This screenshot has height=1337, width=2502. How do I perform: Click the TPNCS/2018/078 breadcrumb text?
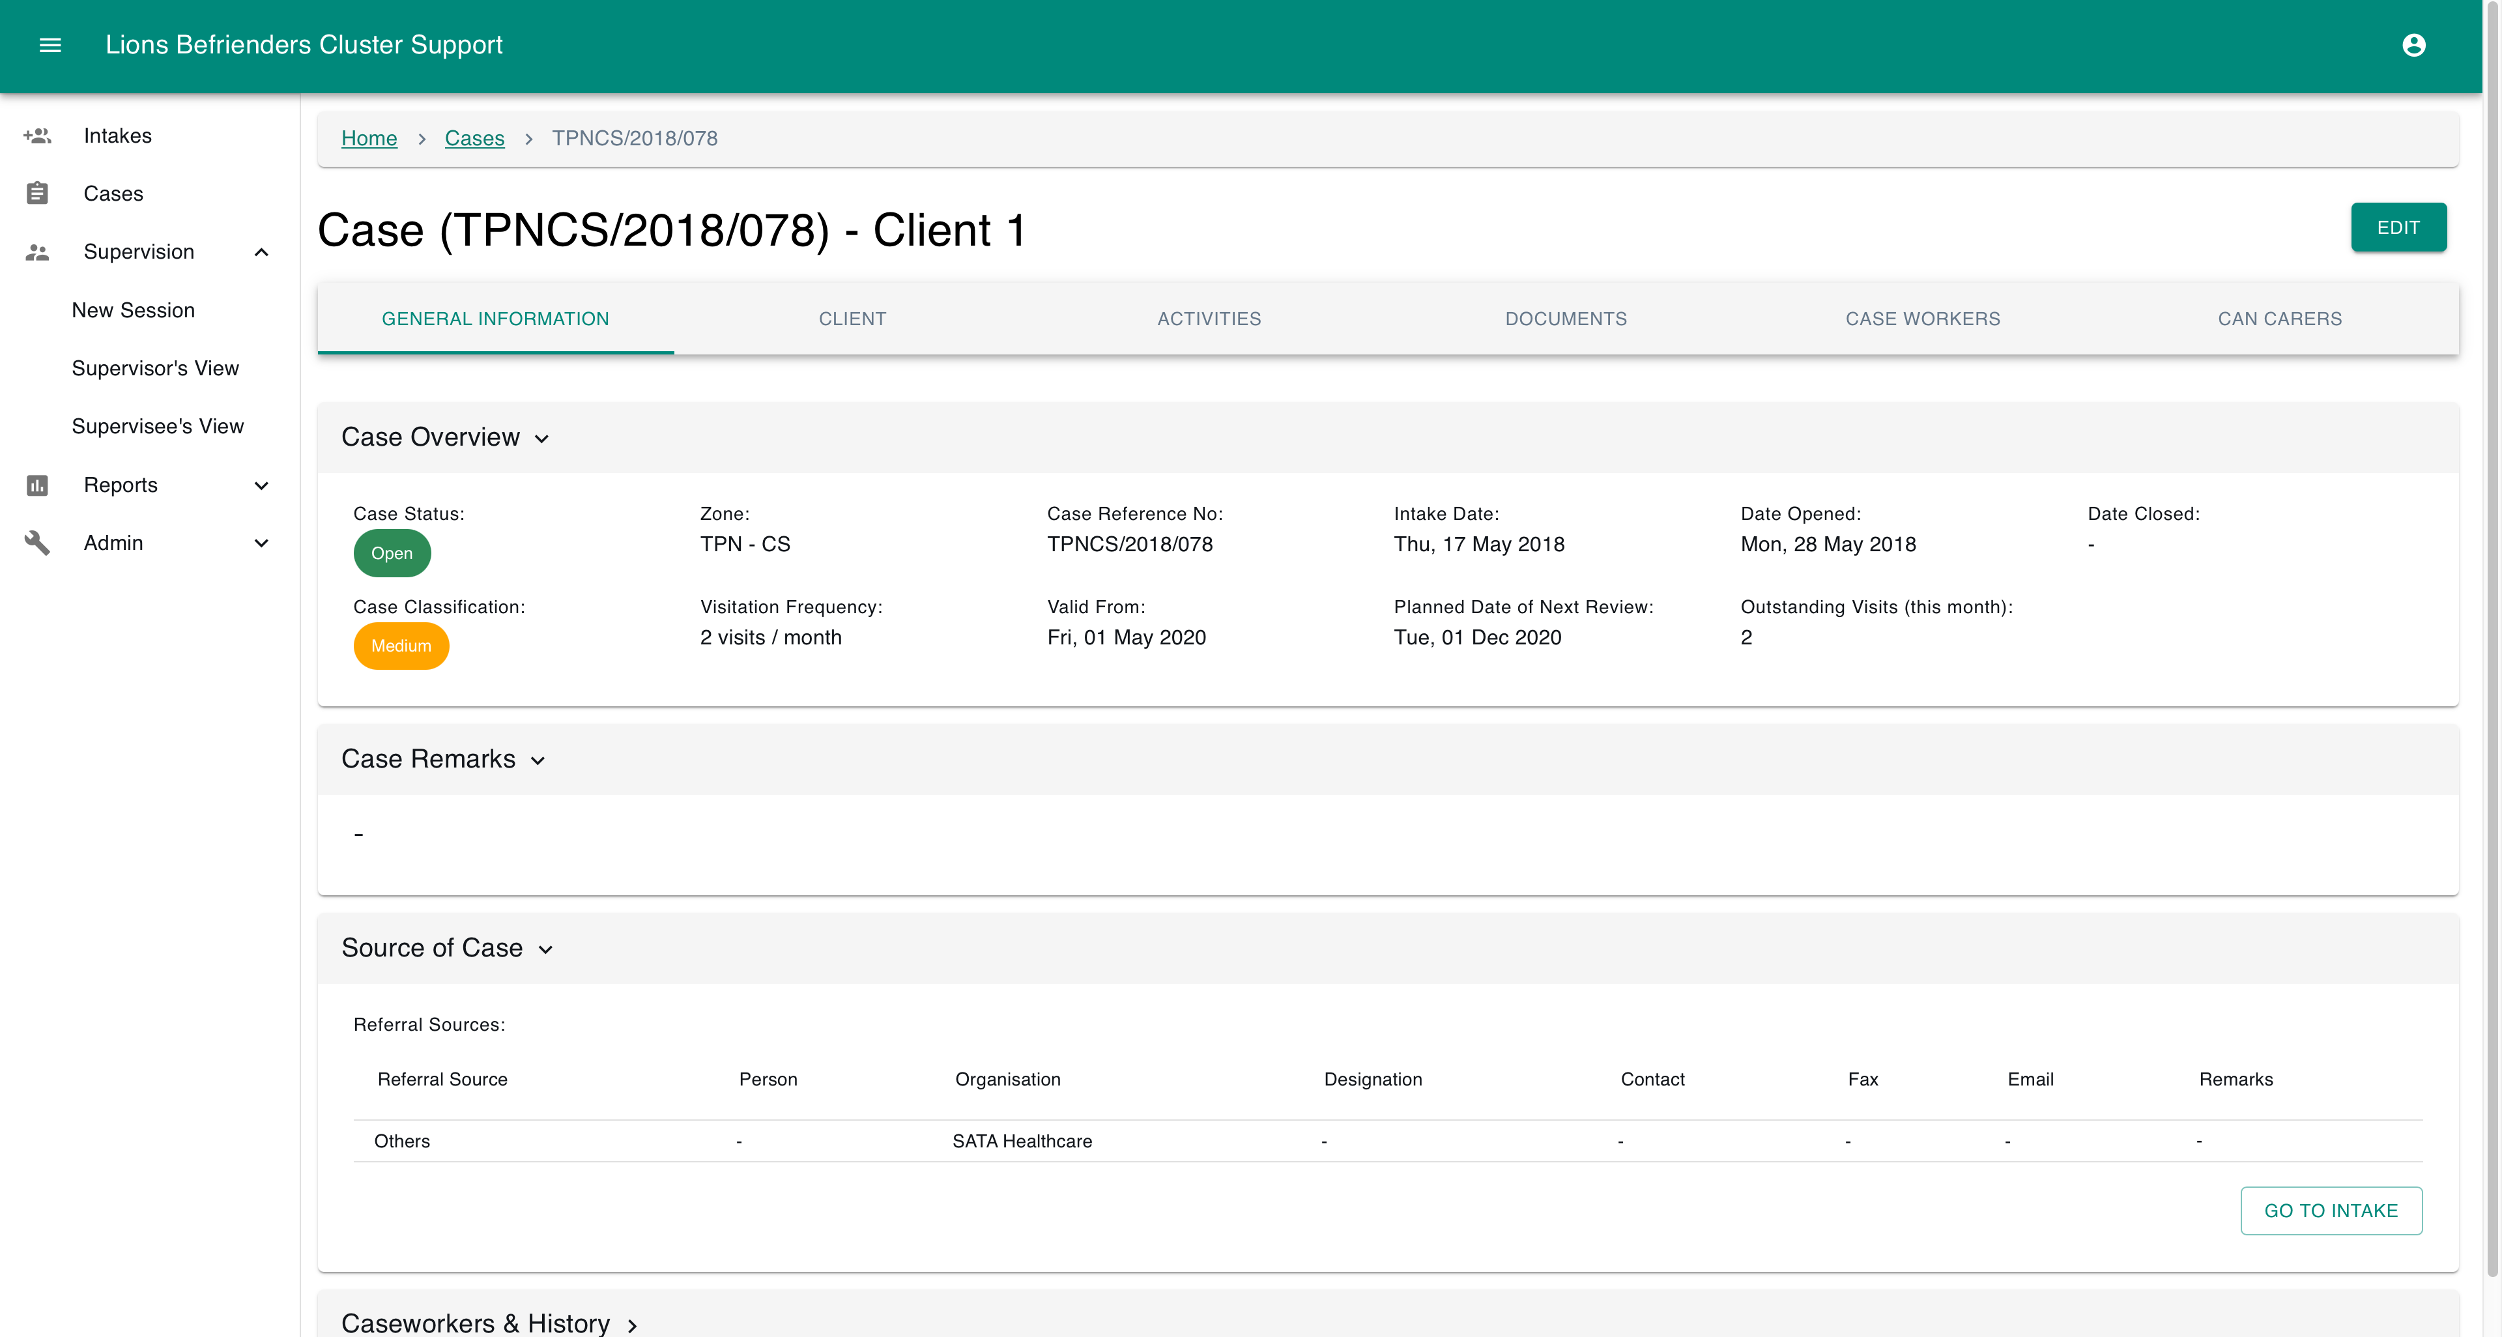click(x=634, y=138)
